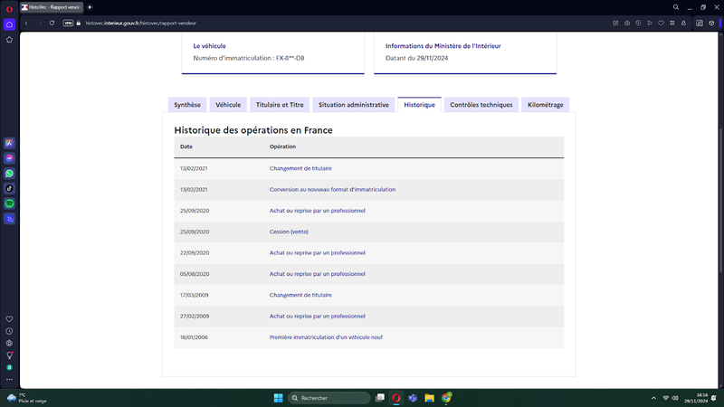This screenshot has width=724, height=407.
Task: Open the sidebar home workspace icon
Action: coord(9,24)
